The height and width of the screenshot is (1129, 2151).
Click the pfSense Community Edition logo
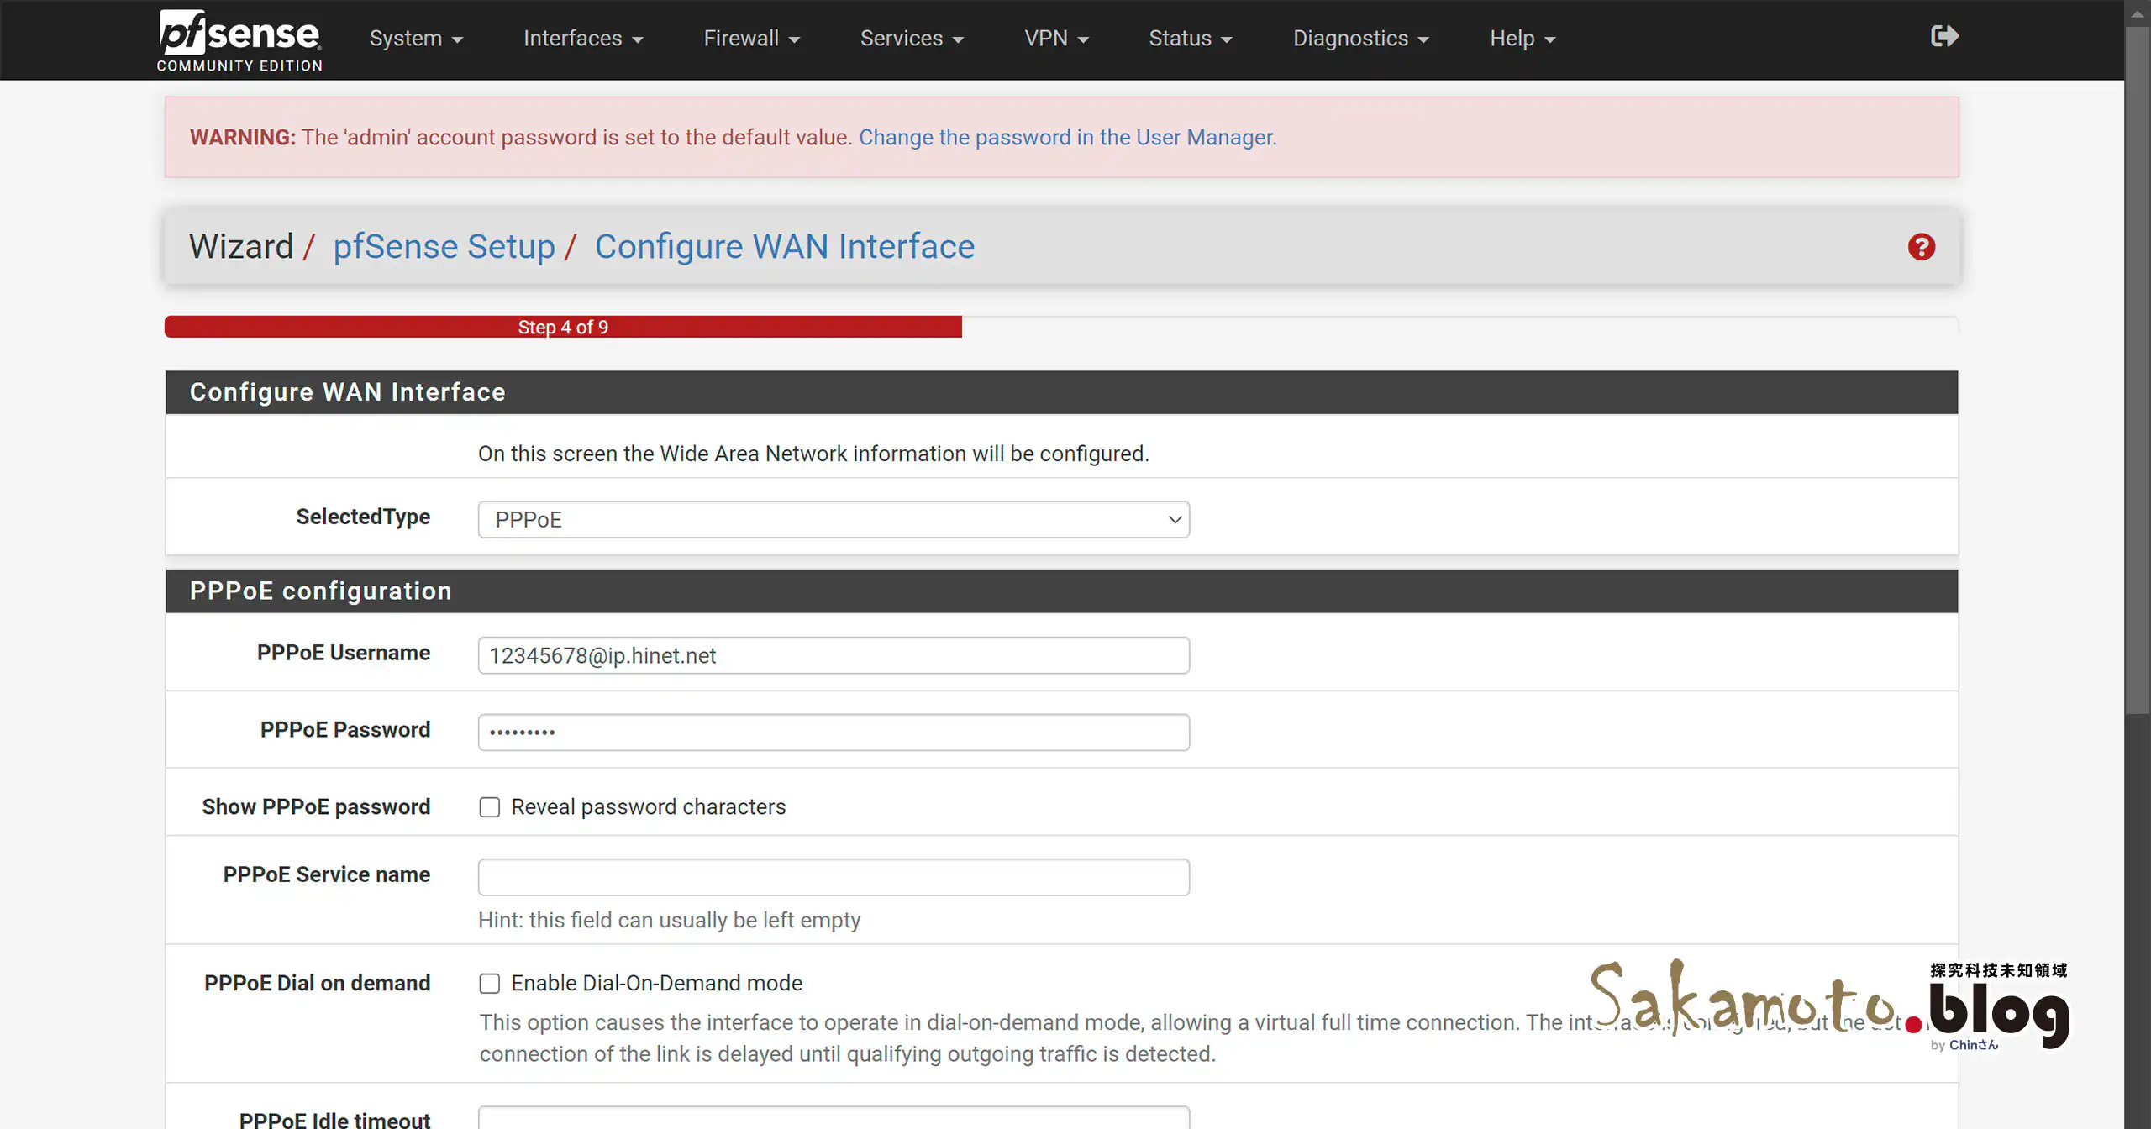(239, 39)
